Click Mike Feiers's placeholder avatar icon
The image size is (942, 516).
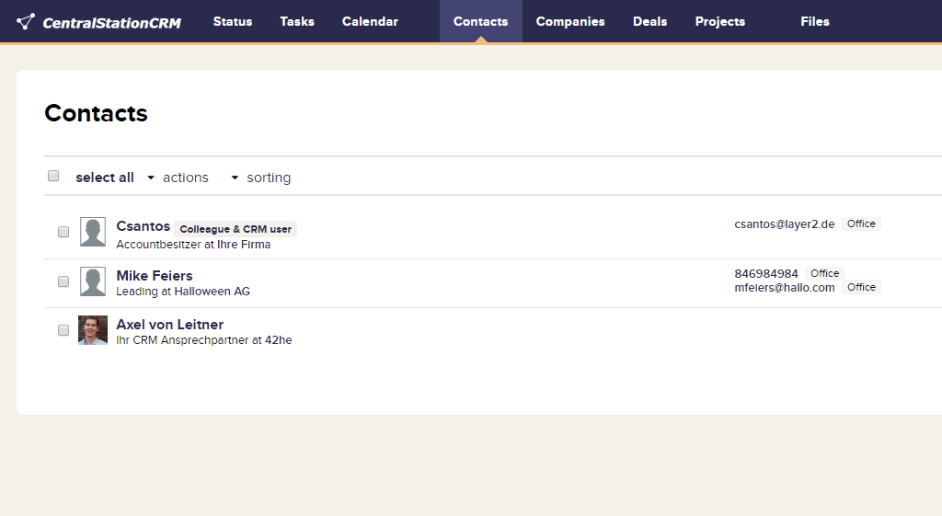[x=93, y=281]
